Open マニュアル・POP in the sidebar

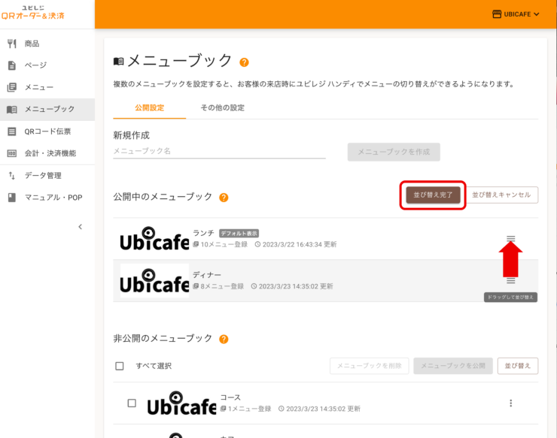[x=47, y=198]
